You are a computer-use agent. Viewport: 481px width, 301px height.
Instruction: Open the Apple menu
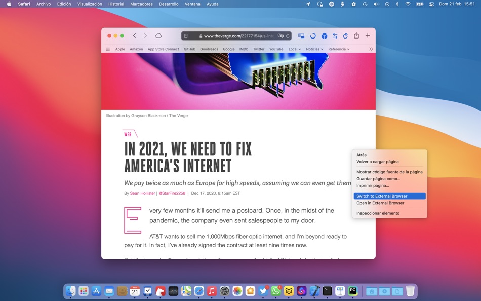coord(9,4)
